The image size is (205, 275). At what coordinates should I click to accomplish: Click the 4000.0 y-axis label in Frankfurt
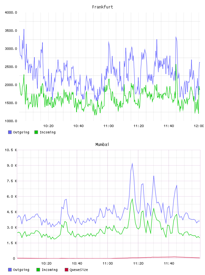[11, 12]
